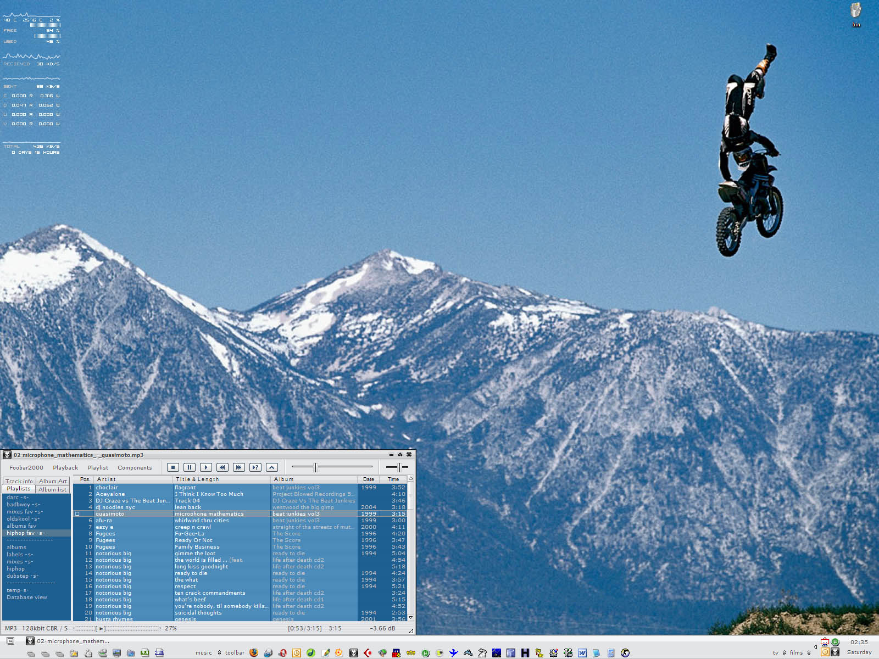
Task: Skip to the next track
Action: 238,467
